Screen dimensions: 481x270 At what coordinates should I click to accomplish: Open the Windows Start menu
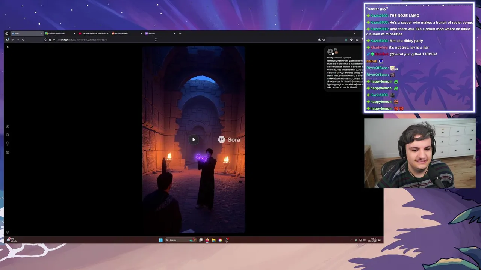[x=161, y=240]
